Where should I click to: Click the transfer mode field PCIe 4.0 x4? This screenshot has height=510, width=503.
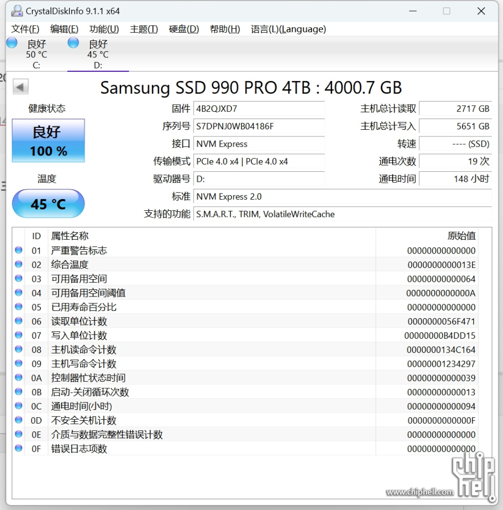(x=259, y=161)
